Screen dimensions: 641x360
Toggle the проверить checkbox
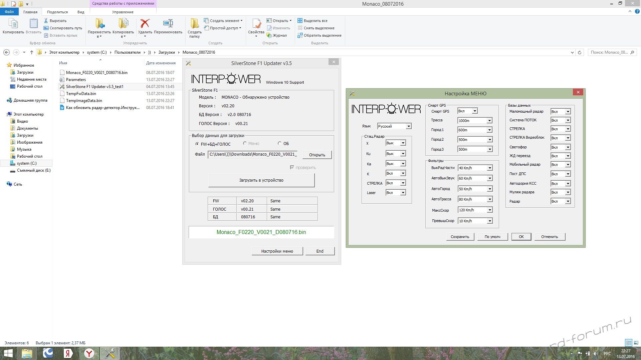(292, 167)
